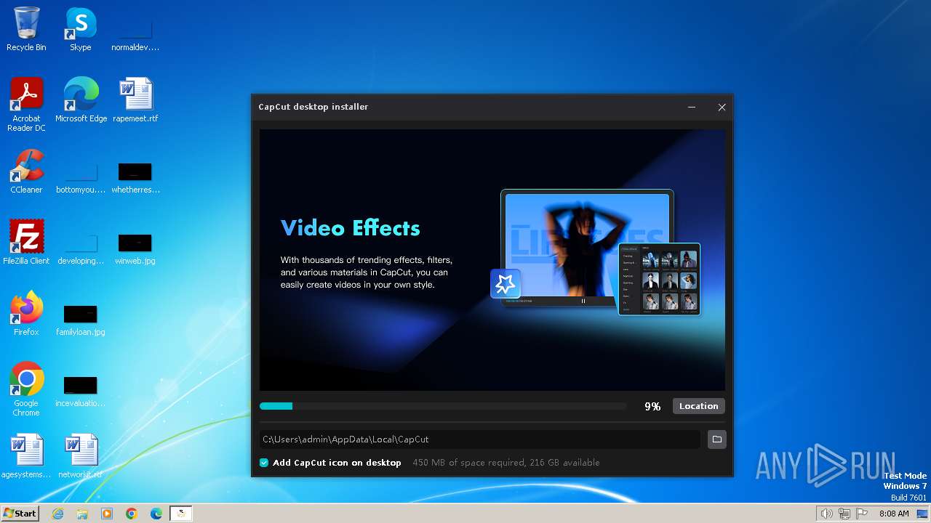Image resolution: width=931 pixels, height=523 pixels.
Task: Open the Start menu
Action: 20,514
